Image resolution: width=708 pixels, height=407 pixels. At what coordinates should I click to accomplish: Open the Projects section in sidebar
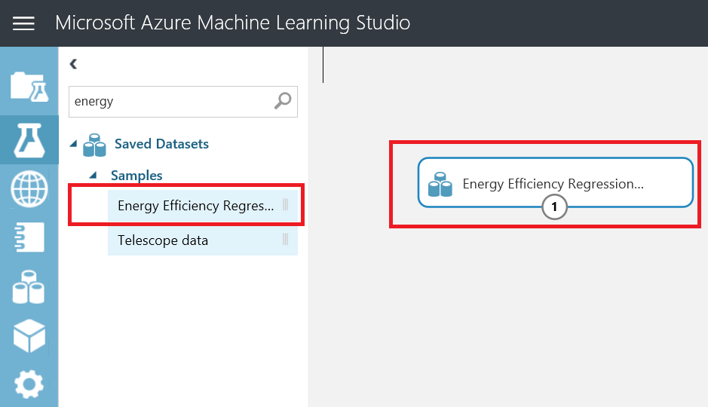(29, 87)
